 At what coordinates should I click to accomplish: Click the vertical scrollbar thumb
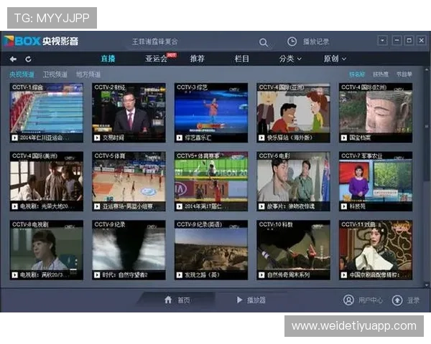pyautogui.click(x=427, y=125)
